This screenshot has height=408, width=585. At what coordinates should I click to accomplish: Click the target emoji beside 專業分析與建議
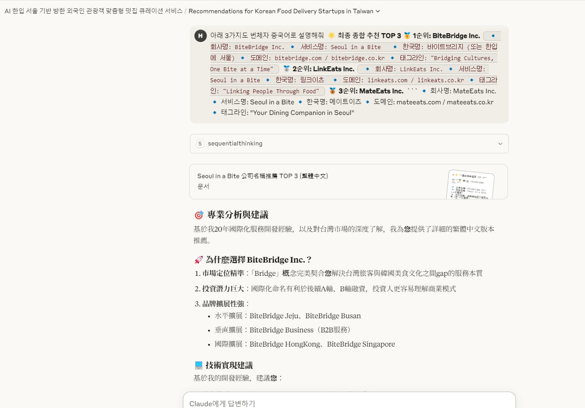tap(199, 215)
